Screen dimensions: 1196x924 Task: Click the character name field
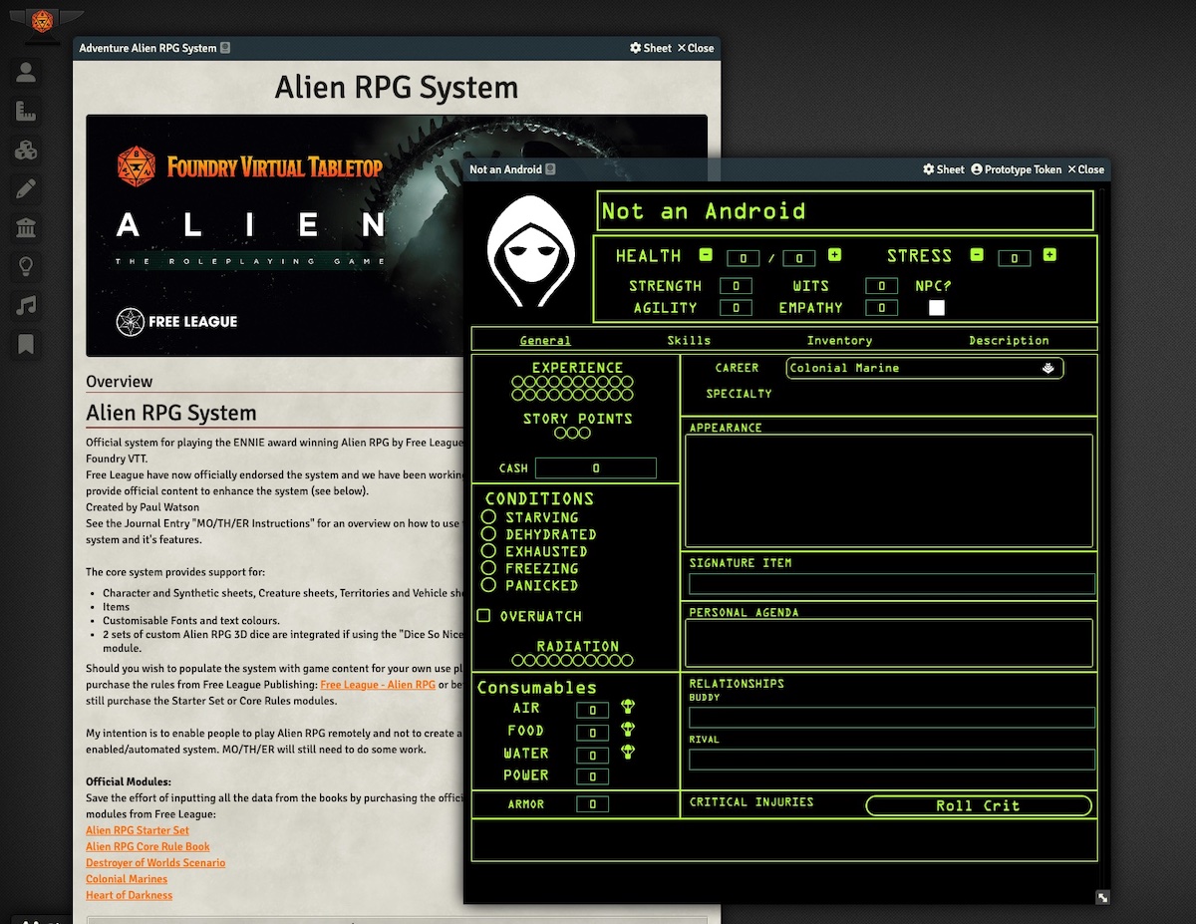tap(845, 211)
